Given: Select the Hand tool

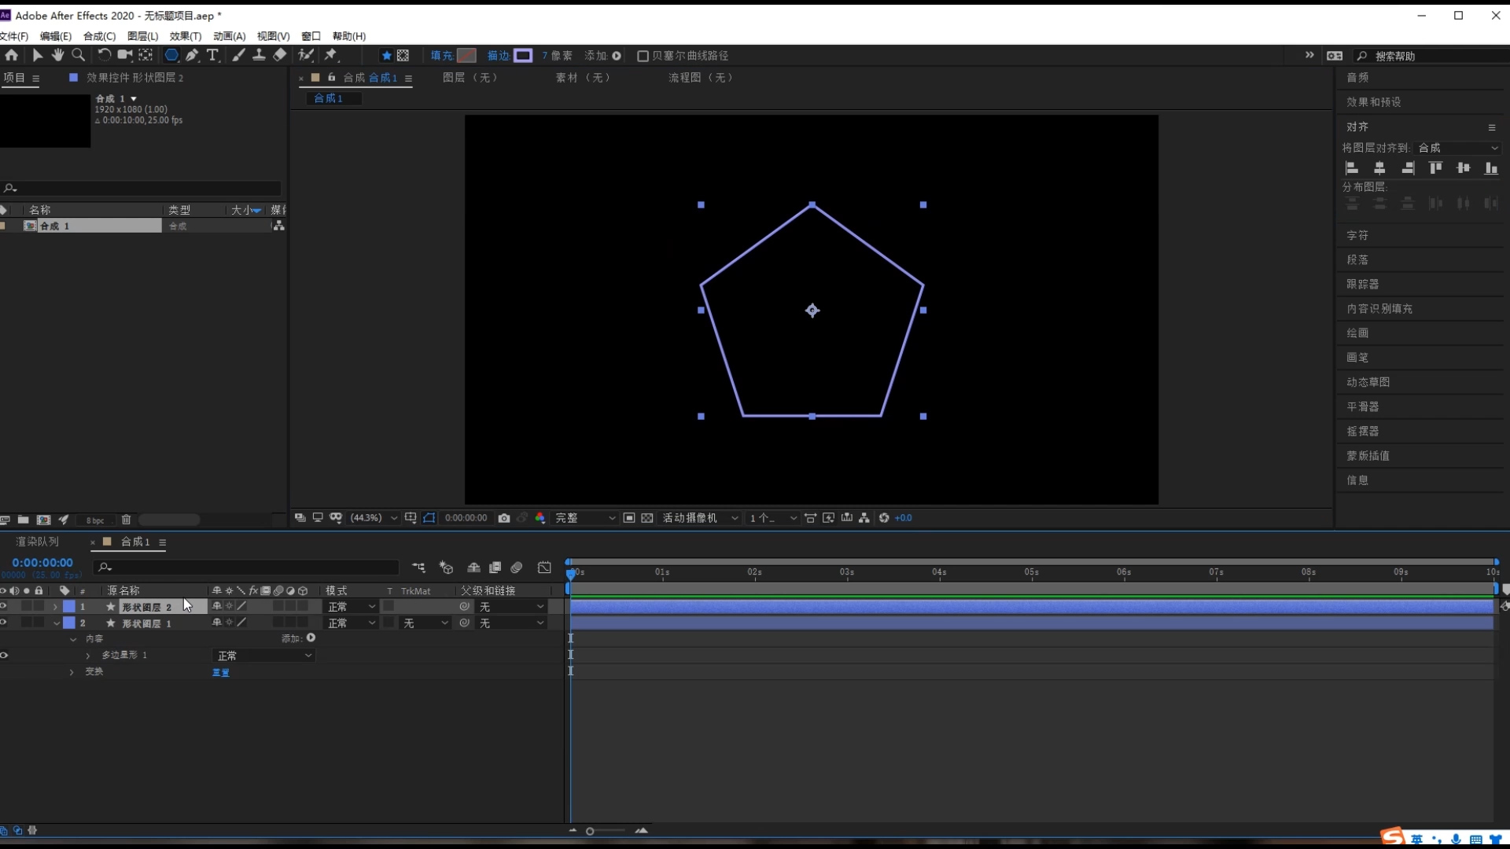Looking at the screenshot, I should pos(57,55).
